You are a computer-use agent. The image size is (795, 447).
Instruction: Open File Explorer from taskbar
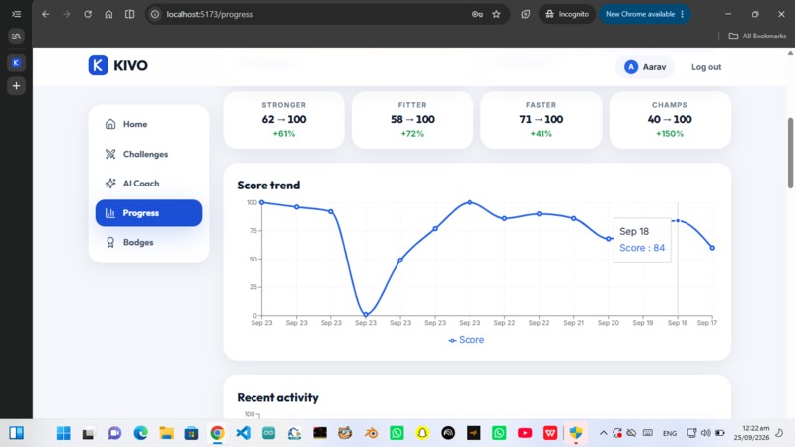pyautogui.click(x=167, y=433)
